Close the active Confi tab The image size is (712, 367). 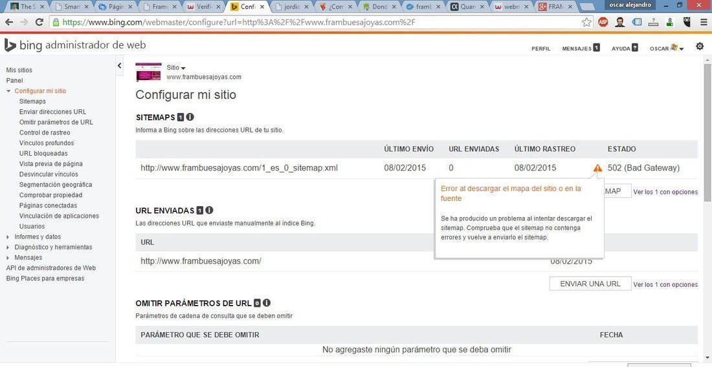262,7
